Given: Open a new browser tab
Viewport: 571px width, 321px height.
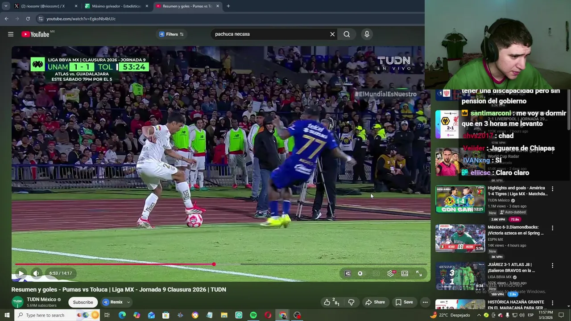Looking at the screenshot, I should (228, 6).
